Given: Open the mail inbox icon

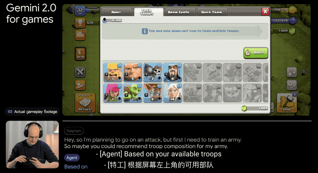Looking at the screenshot, I should tap(80, 35).
